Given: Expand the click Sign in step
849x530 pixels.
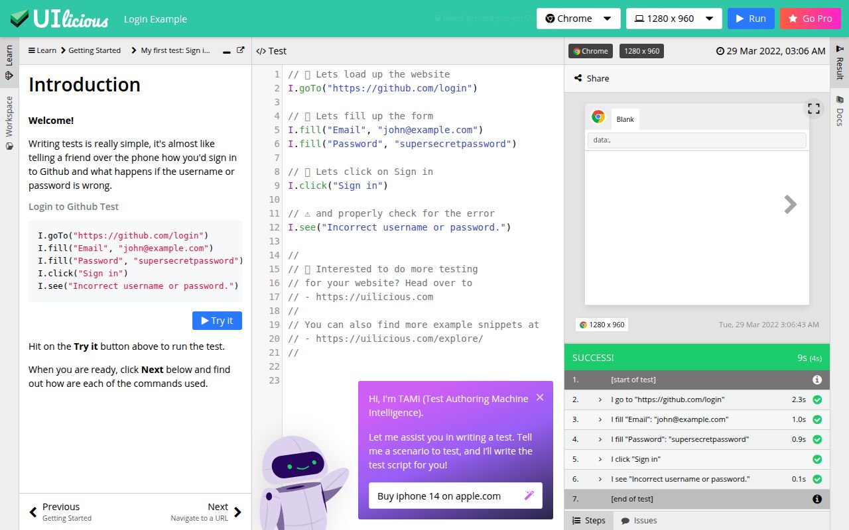Looking at the screenshot, I should (x=600, y=459).
